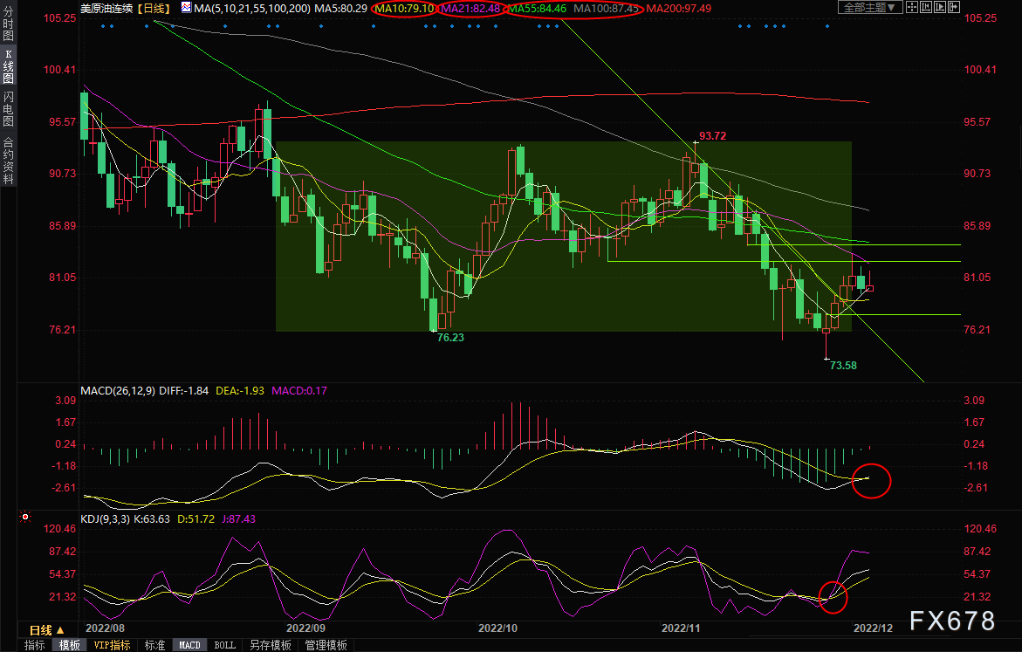Select the 指标 bottom tab
This screenshot has height=652, width=1022.
35,646
